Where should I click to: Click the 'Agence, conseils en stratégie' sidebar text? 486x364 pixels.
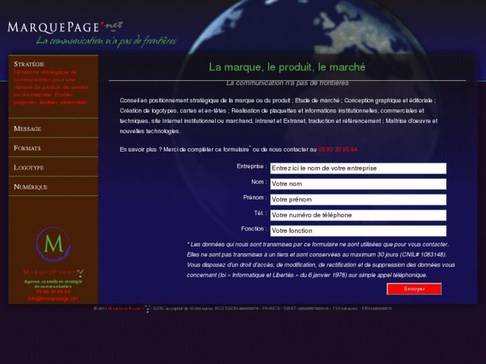(53, 284)
